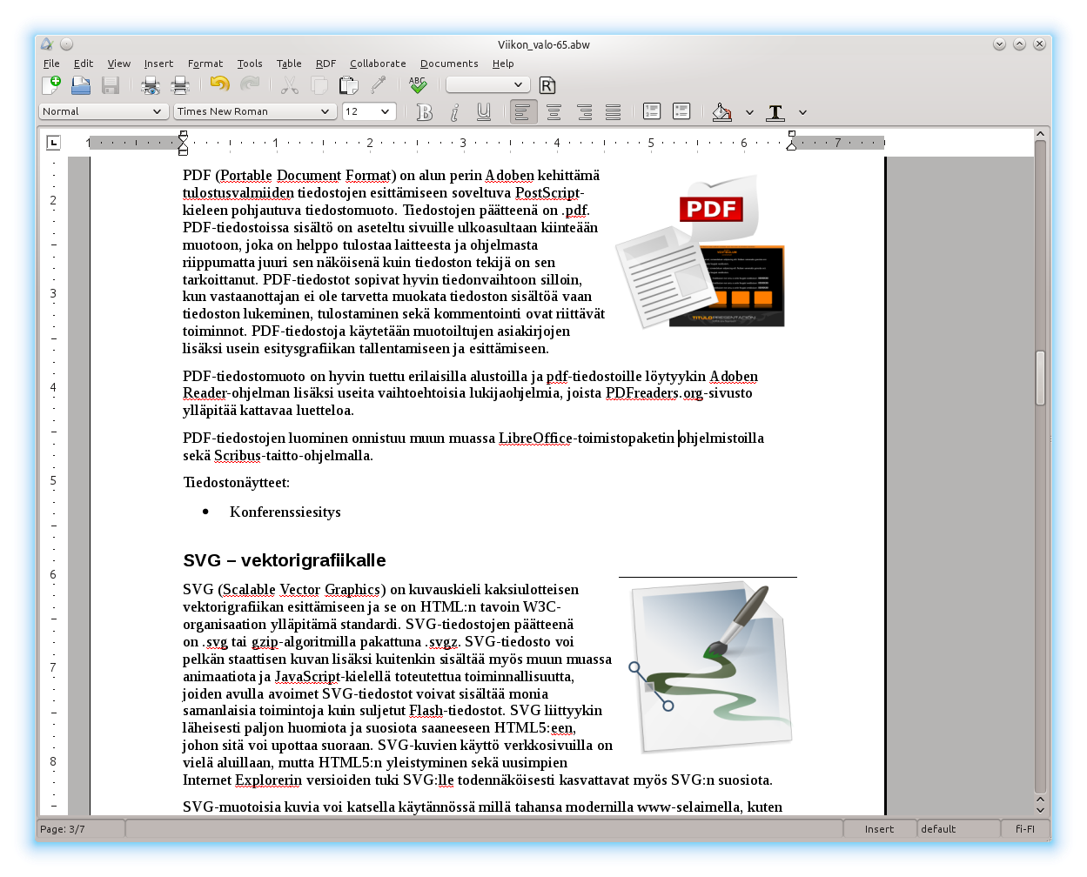Click the vertical scrollbar thumb

(1040, 378)
